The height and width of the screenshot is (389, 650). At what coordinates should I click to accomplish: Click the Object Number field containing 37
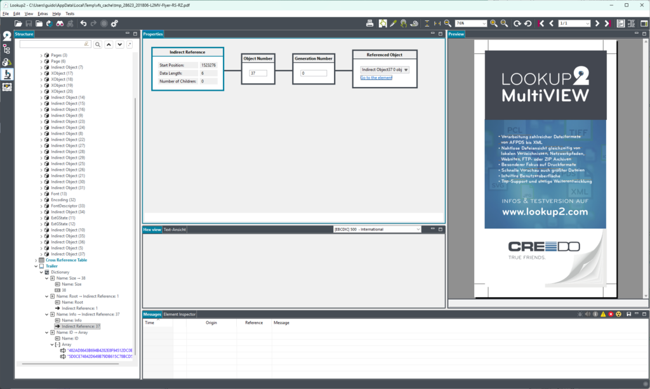coord(258,74)
